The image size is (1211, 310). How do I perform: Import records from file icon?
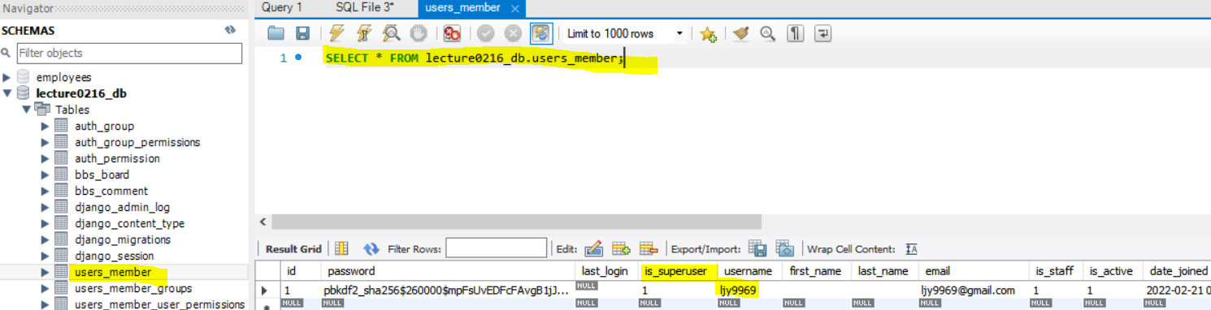pos(784,248)
